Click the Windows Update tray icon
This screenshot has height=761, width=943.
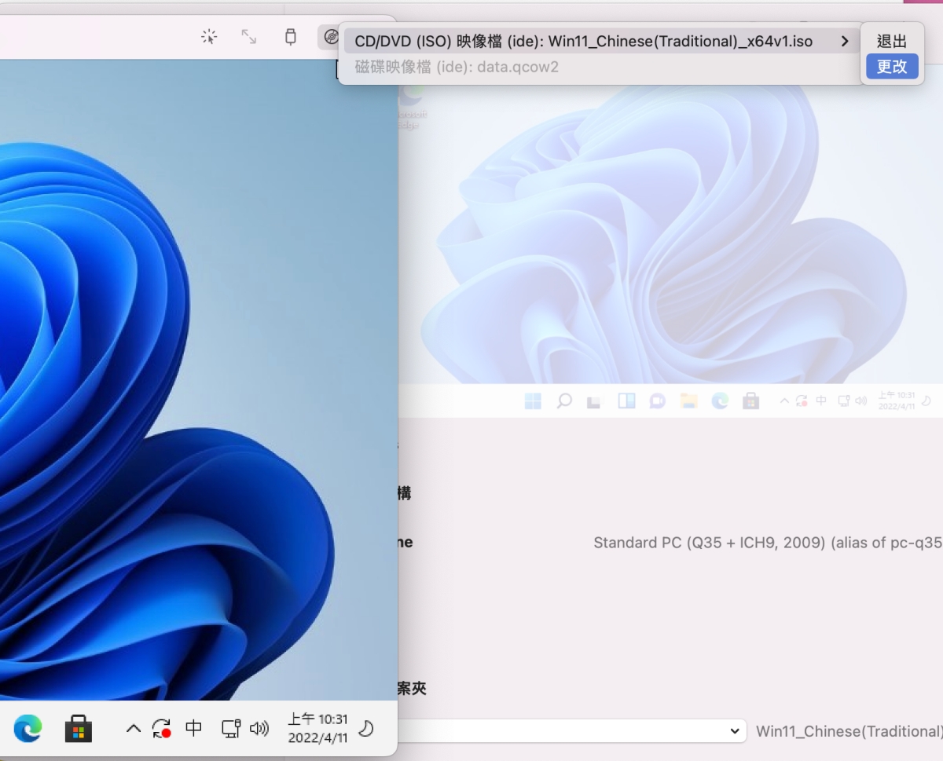[x=162, y=729]
